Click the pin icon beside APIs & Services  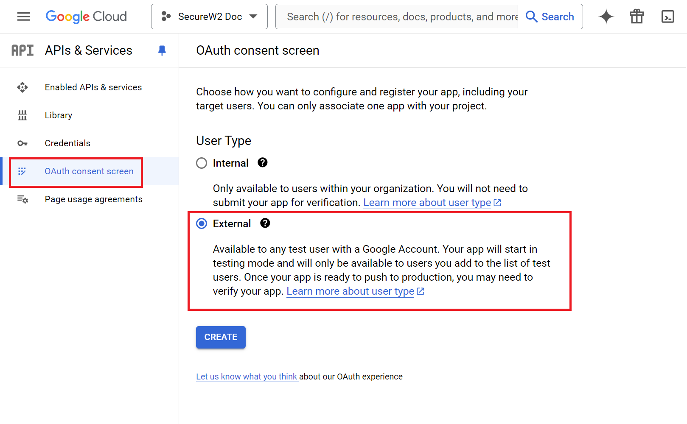162,50
